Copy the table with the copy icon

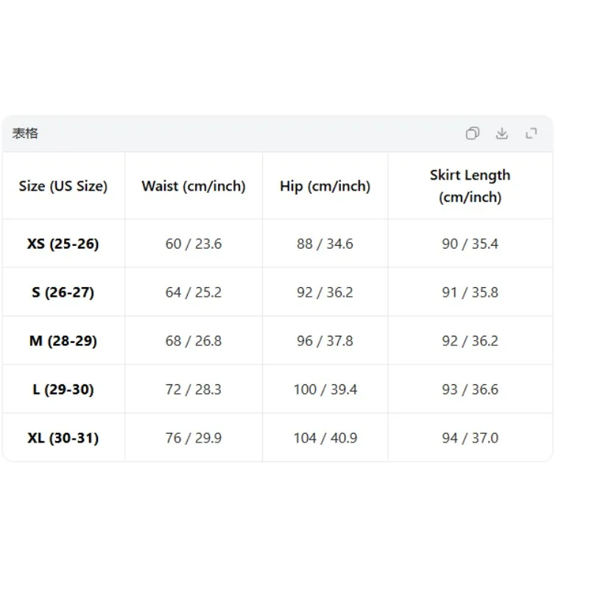pos(472,133)
